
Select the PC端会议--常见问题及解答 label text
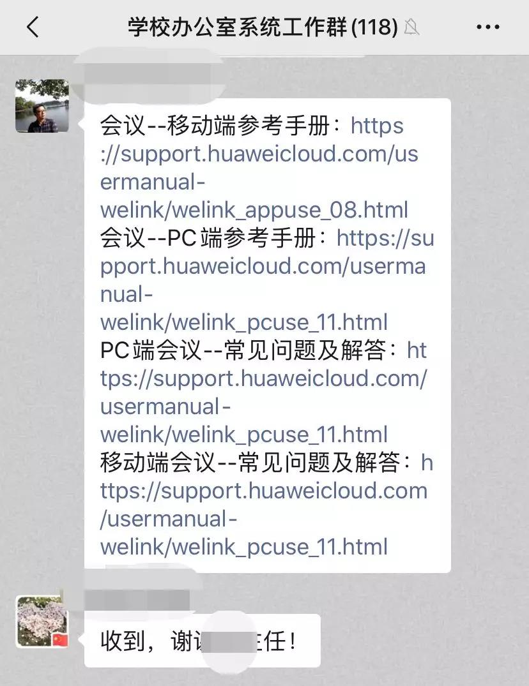tap(243, 350)
